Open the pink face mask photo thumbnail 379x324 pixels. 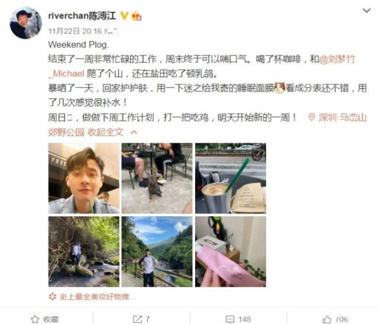(231, 252)
